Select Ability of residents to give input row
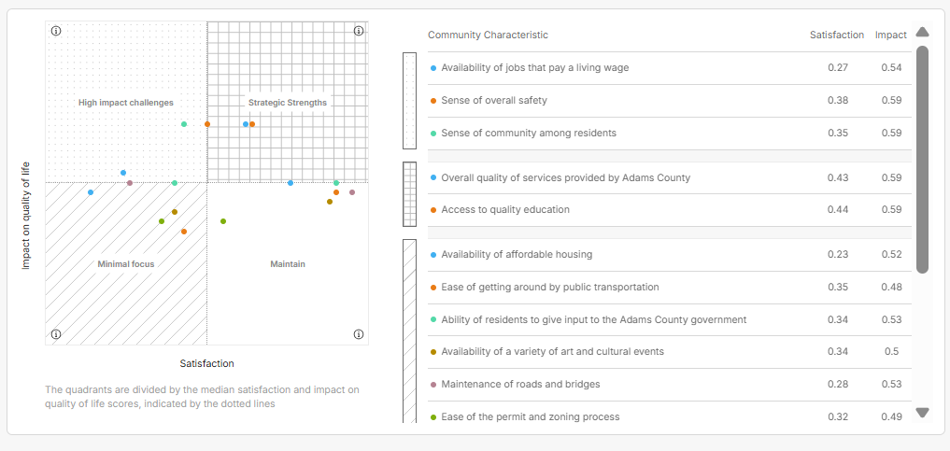 670,319
